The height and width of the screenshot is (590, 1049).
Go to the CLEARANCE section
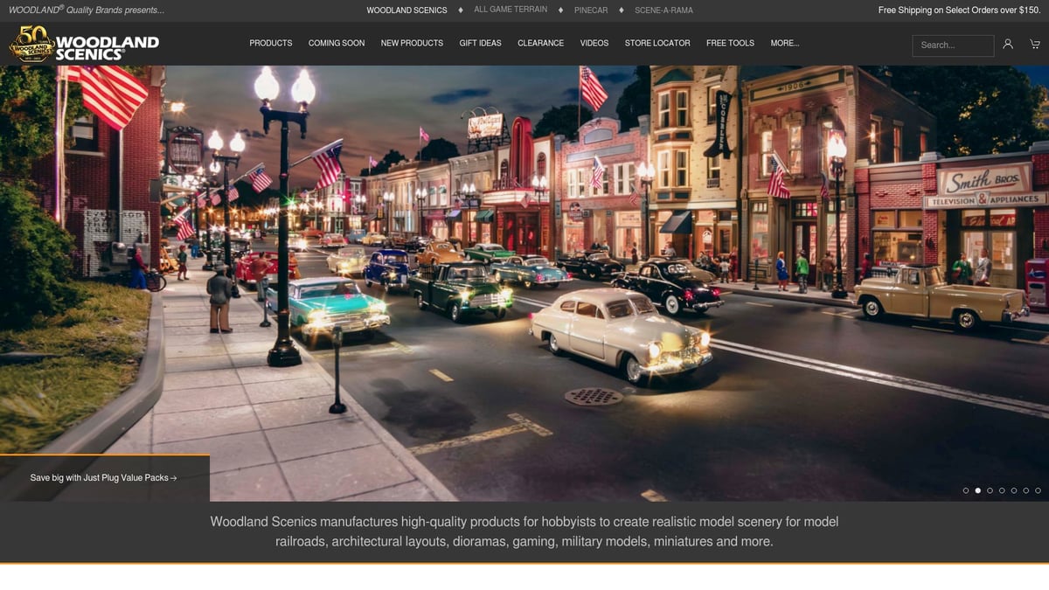540,43
